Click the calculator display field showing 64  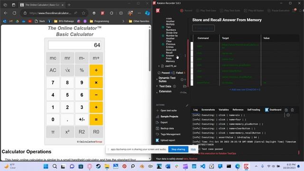75,45
